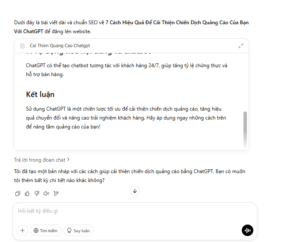
Task: Jump to latest message with the down arrow
Action: (135, 191)
